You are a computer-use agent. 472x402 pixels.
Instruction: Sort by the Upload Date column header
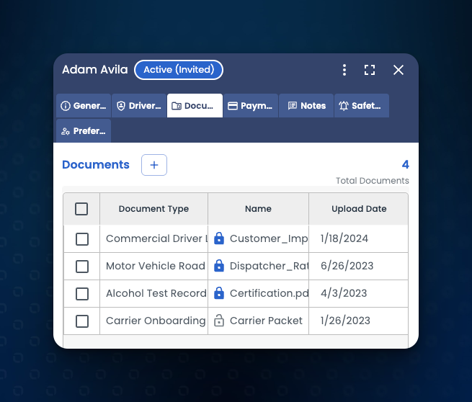pos(359,209)
